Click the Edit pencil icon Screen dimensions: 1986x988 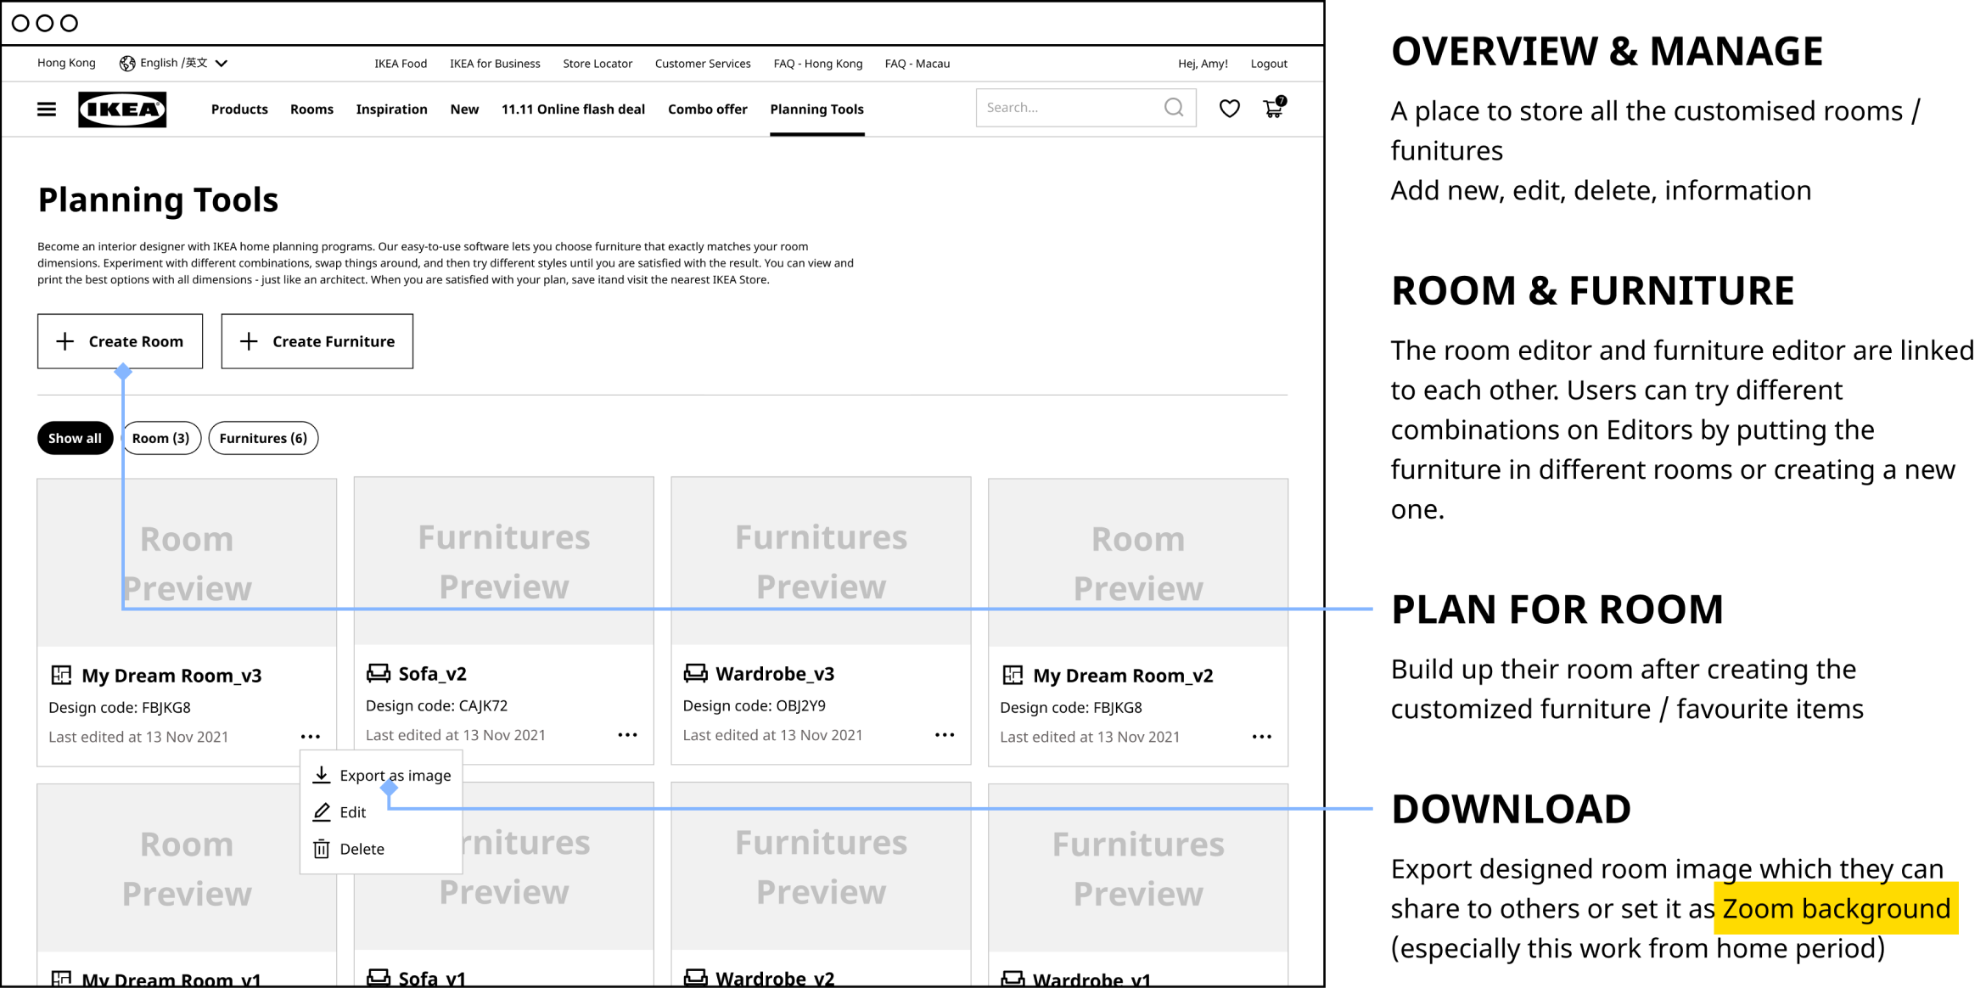coord(322,812)
